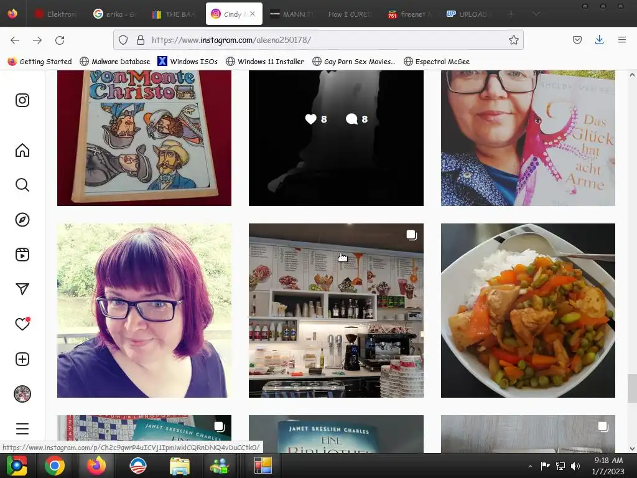Open volume control in tray
This screenshot has width=637, height=478.
(575, 466)
